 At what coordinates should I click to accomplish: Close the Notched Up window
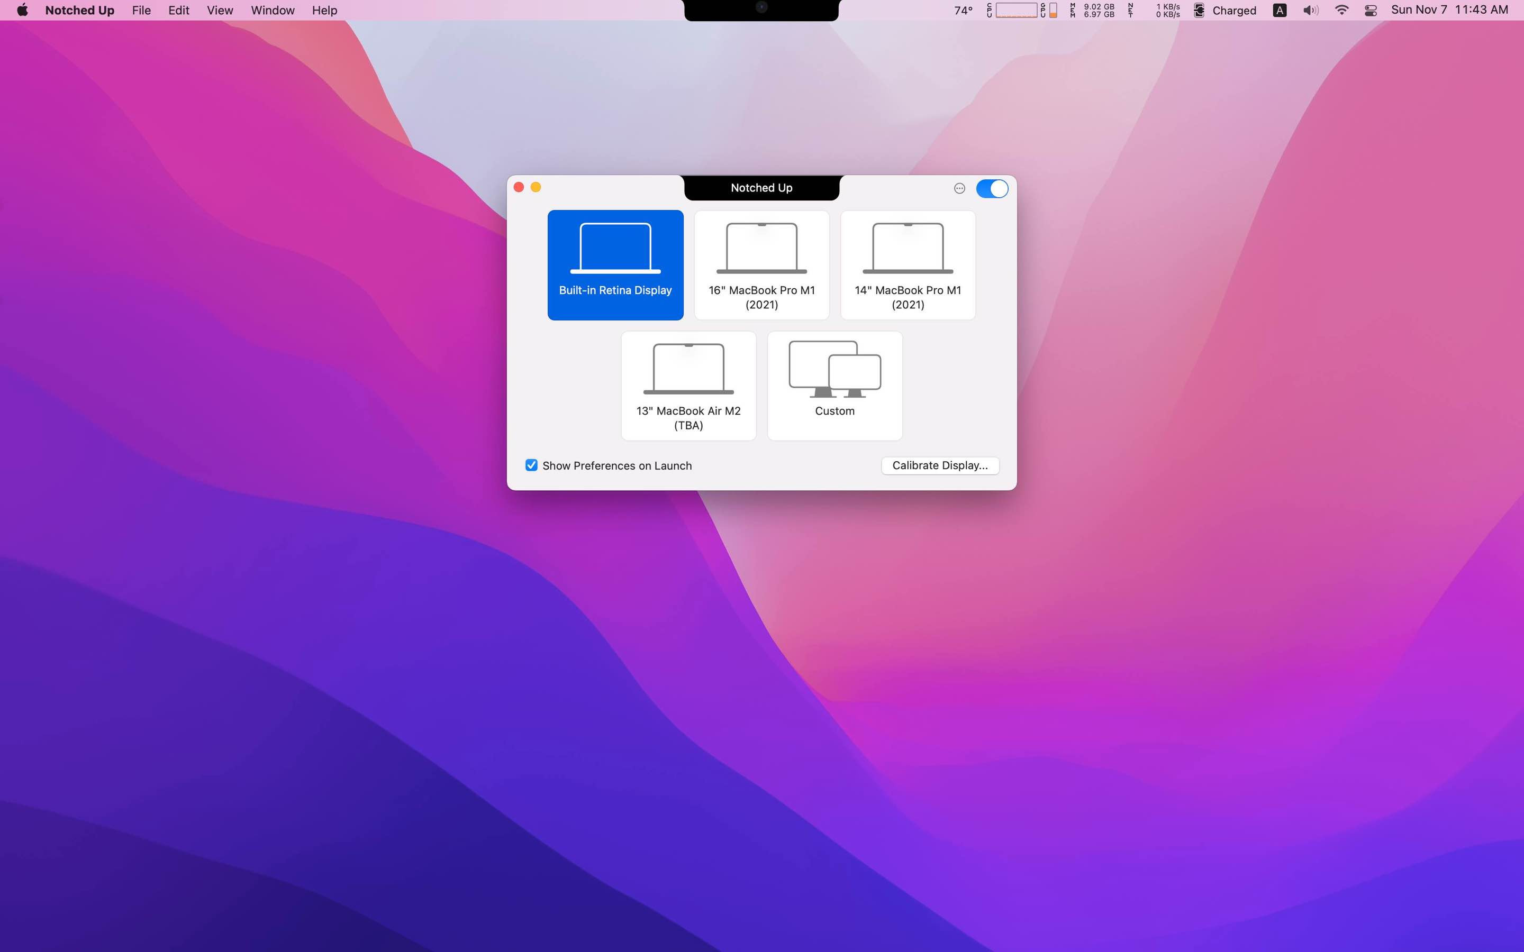coord(519,187)
